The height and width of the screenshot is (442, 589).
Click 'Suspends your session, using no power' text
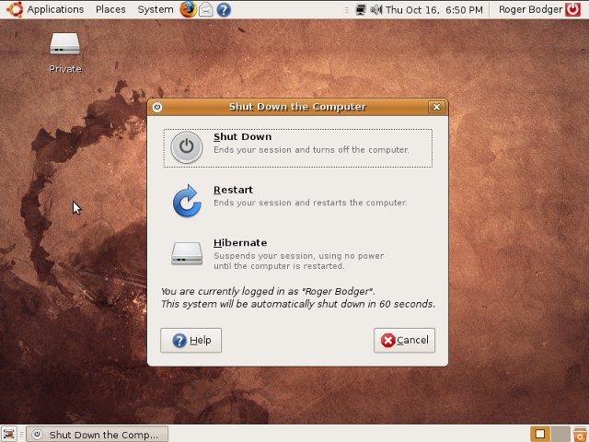pos(298,256)
